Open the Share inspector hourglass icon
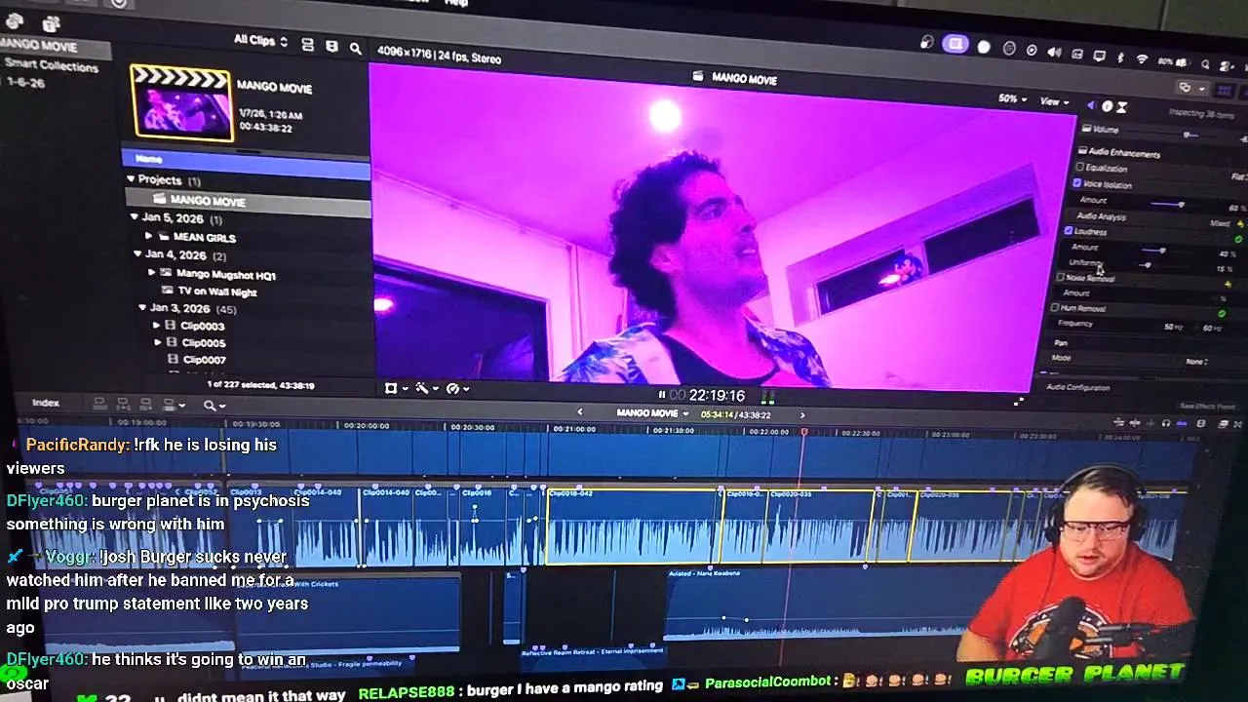This screenshot has height=702, width=1248. tap(1122, 107)
